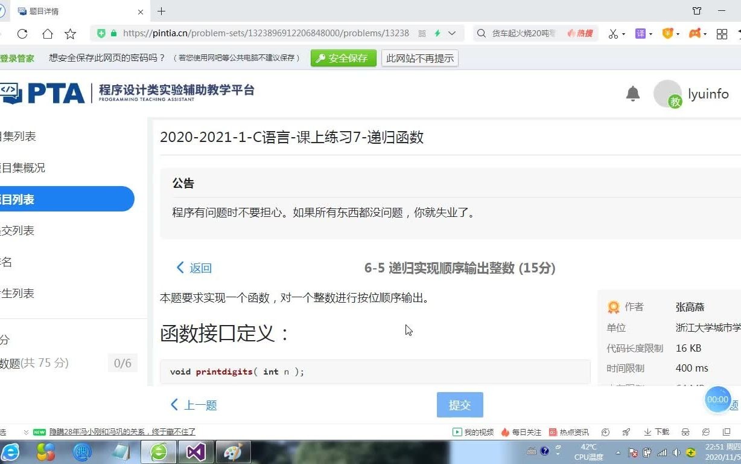Click the 提交 submit button

(x=459, y=405)
